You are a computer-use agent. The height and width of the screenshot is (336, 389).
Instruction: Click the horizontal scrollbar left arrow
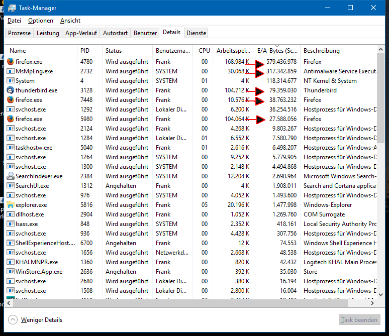click(9, 303)
